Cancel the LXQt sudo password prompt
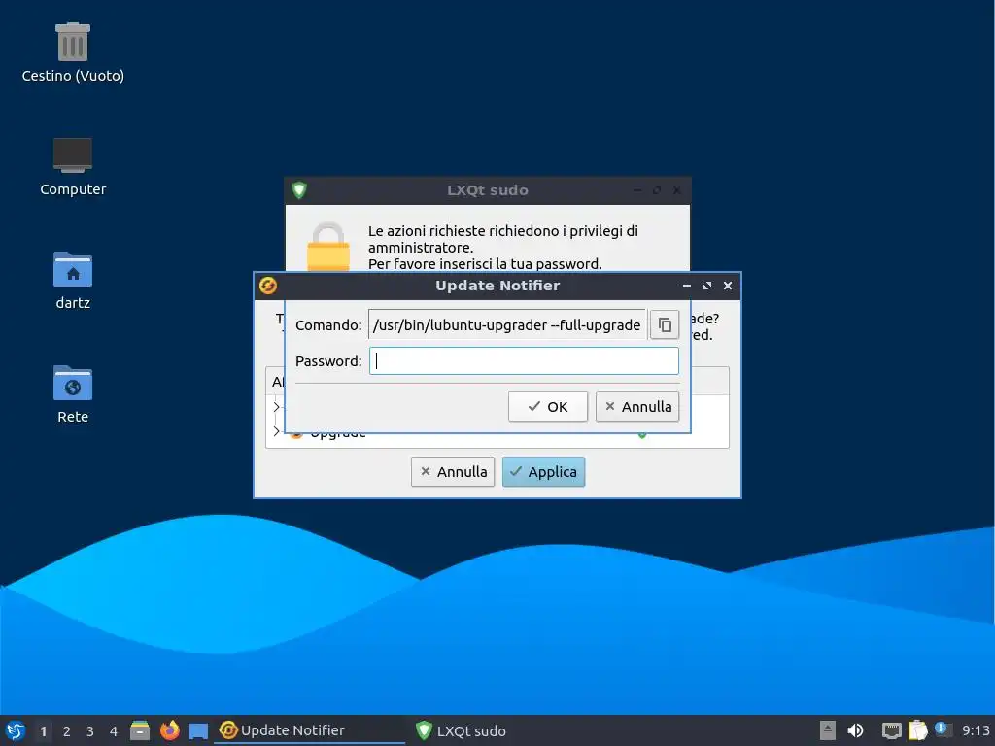 point(637,407)
